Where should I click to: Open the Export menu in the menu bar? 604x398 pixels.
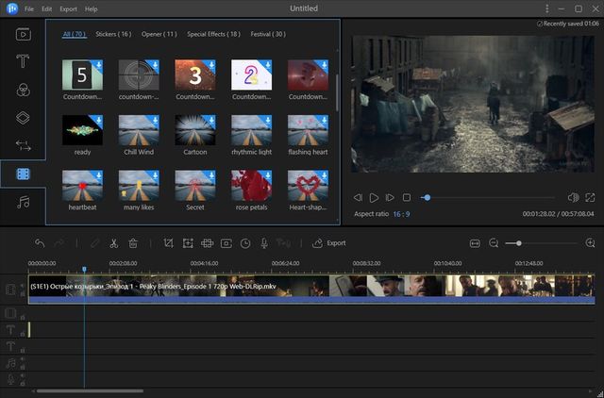click(68, 8)
